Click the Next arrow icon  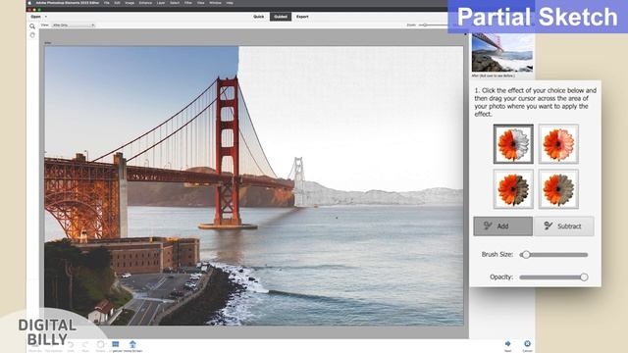508,345
